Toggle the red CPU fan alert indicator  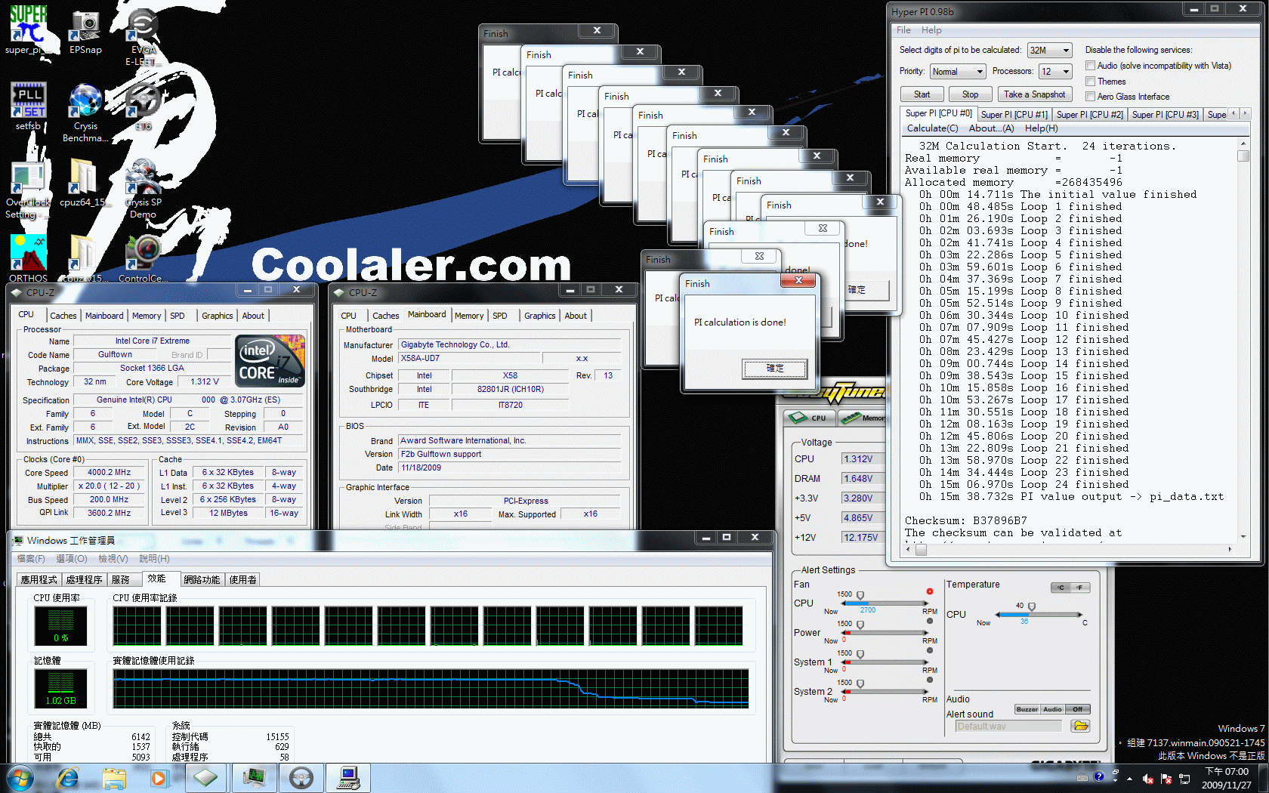[x=929, y=591]
